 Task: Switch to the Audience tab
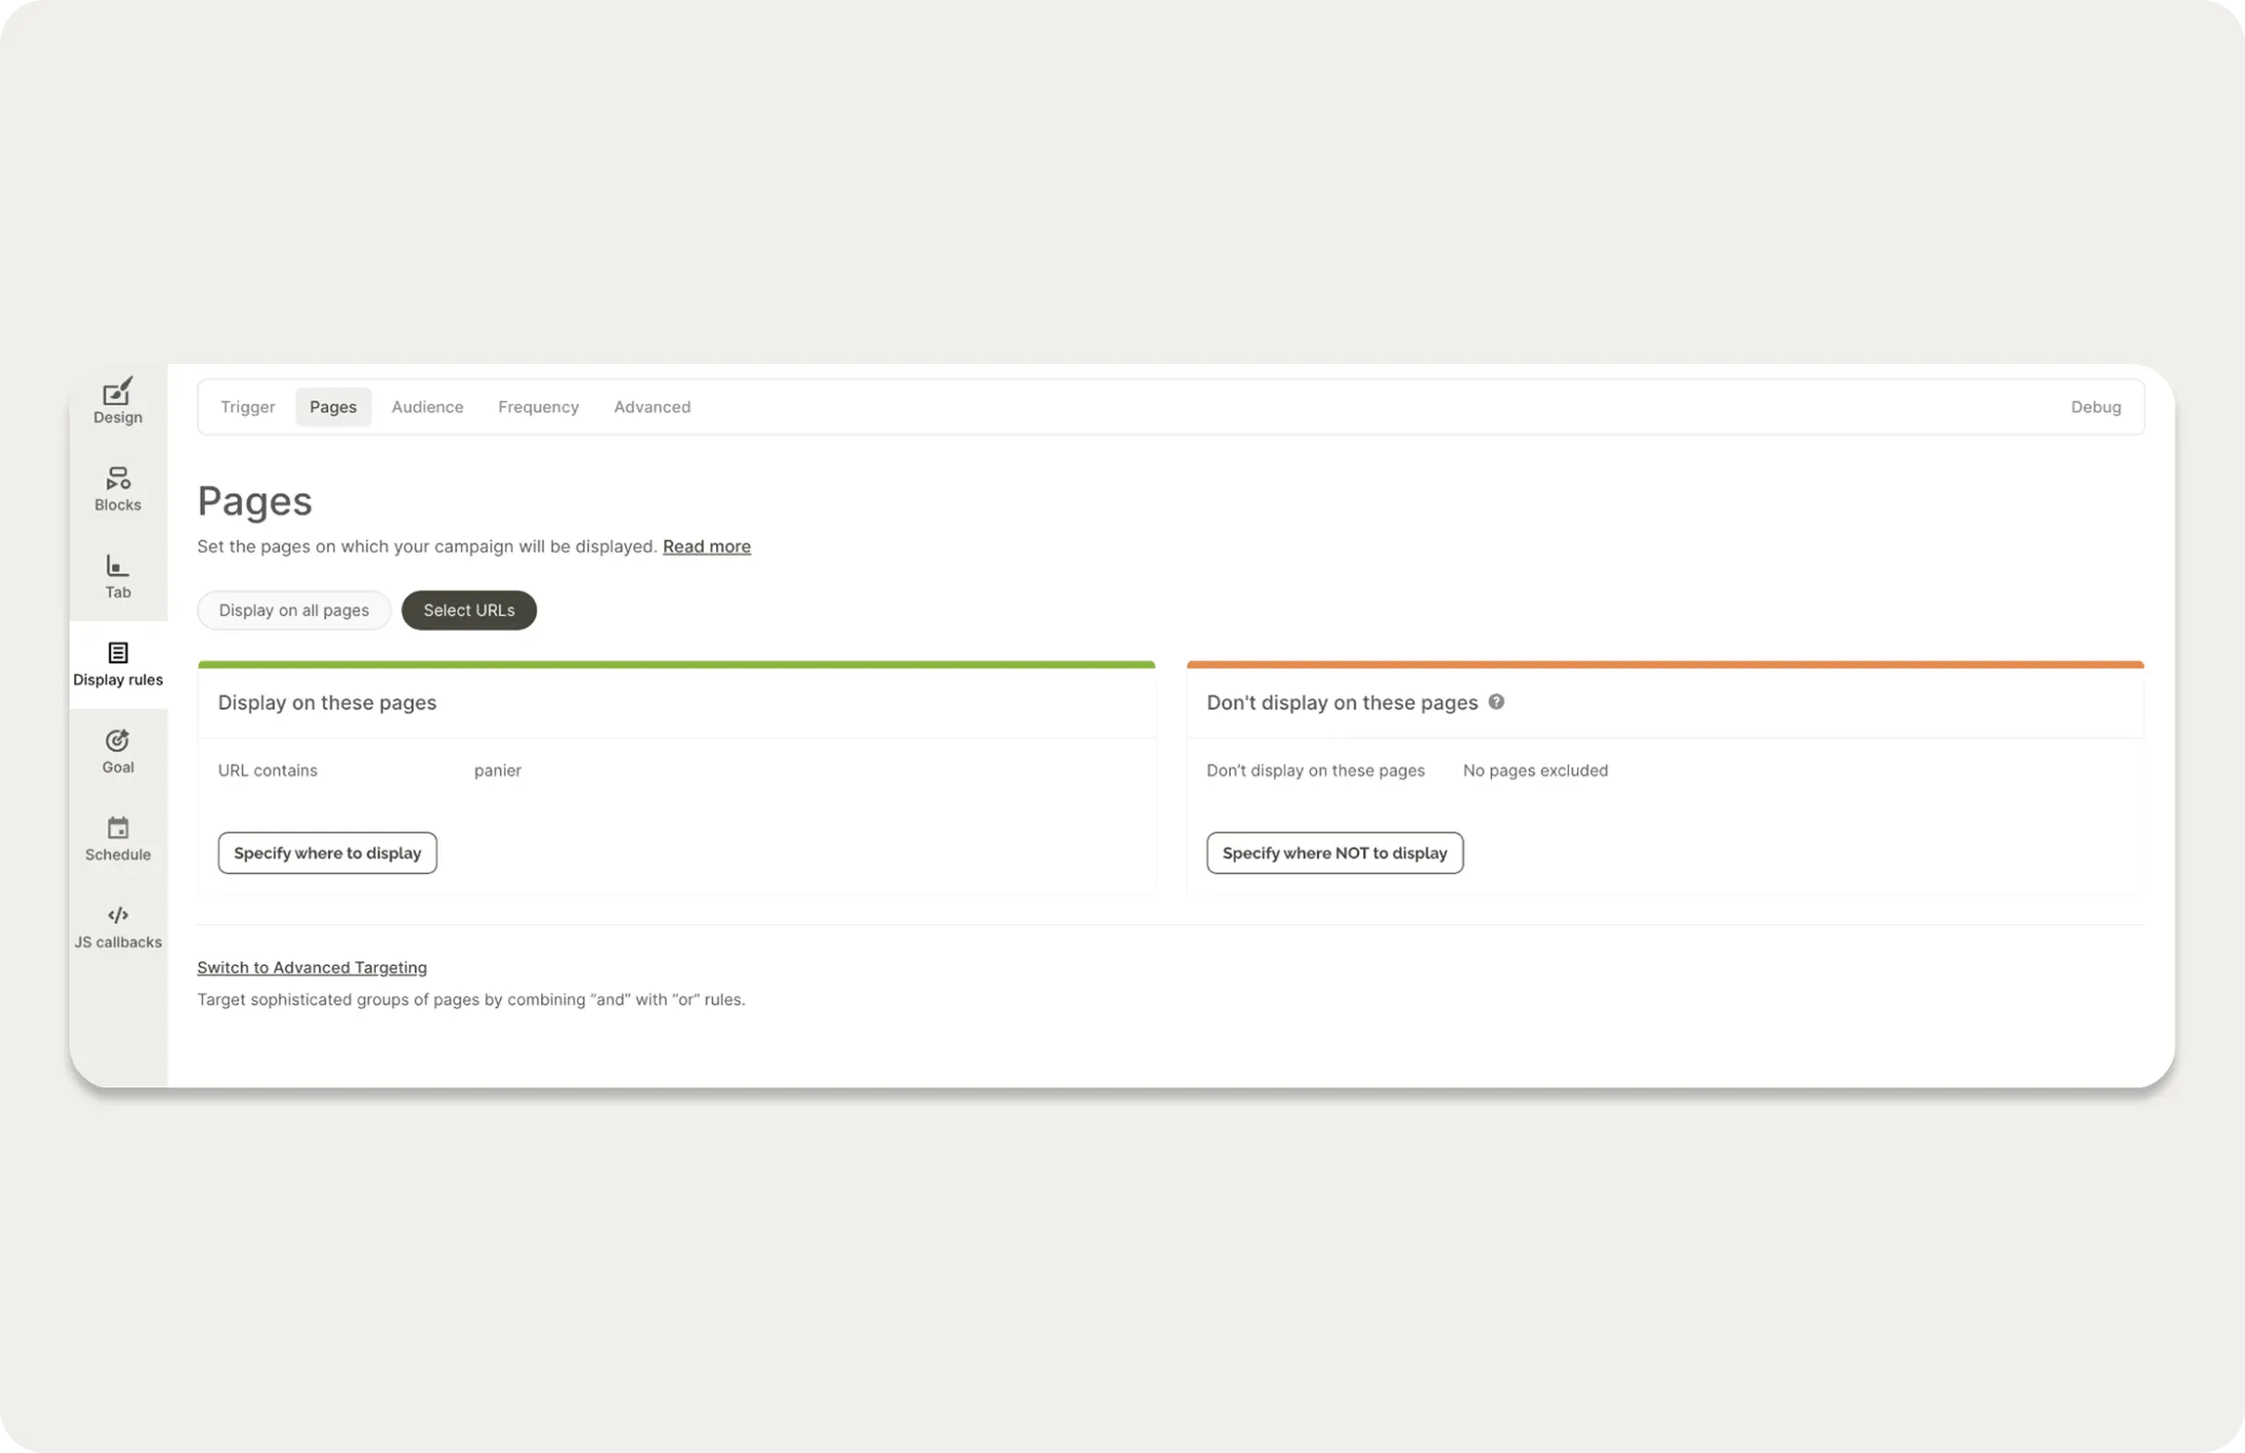pyautogui.click(x=427, y=407)
